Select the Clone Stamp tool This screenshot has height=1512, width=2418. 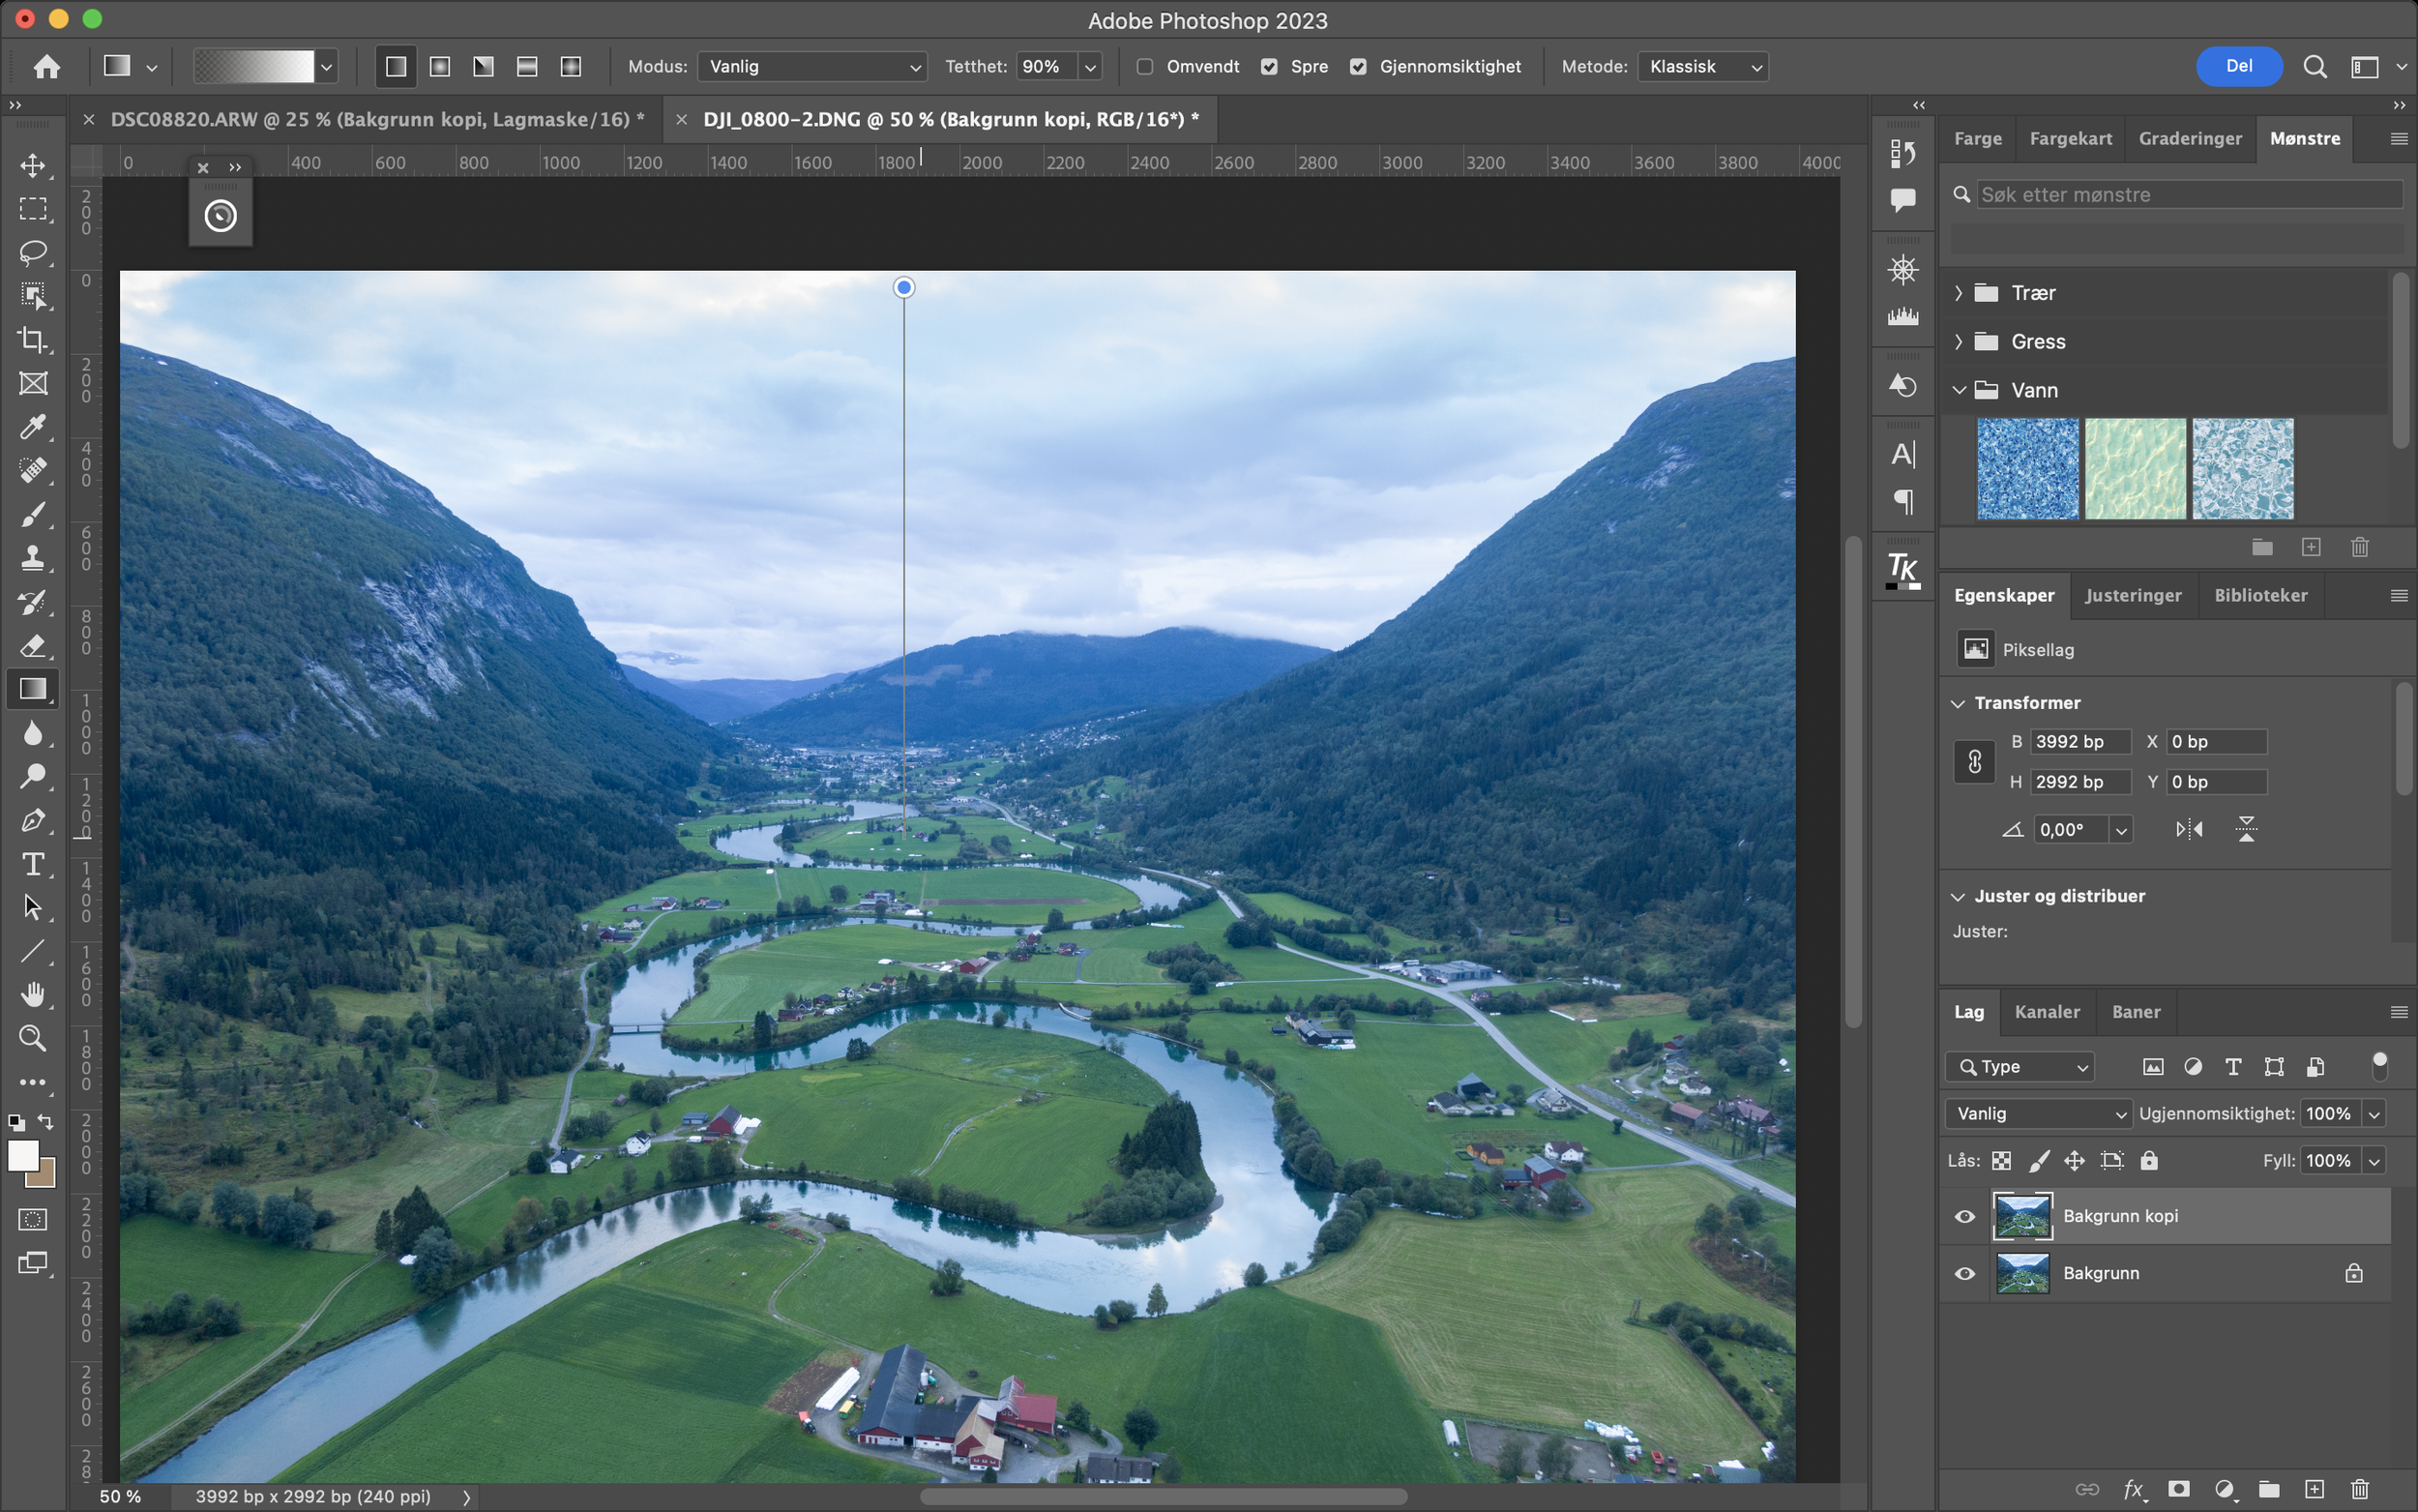pyautogui.click(x=33, y=558)
